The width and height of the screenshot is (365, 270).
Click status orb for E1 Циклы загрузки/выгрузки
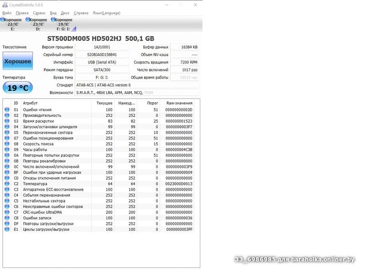(x=7, y=229)
